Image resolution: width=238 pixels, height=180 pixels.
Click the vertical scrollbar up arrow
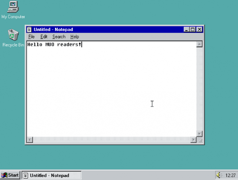tap(199, 44)
